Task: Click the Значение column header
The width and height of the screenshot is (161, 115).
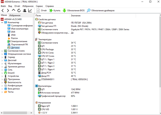Action: coord(75,16)
